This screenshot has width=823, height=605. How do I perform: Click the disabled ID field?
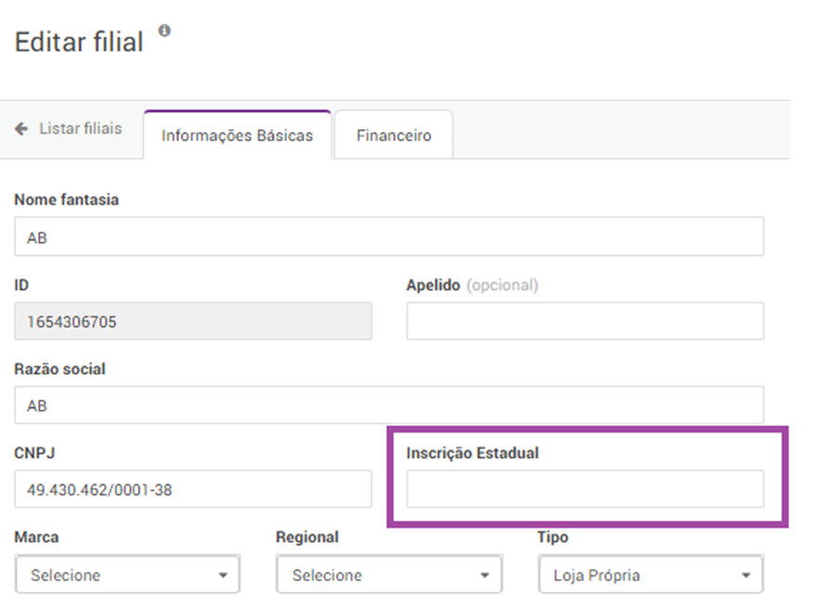(x=193, y=321)
